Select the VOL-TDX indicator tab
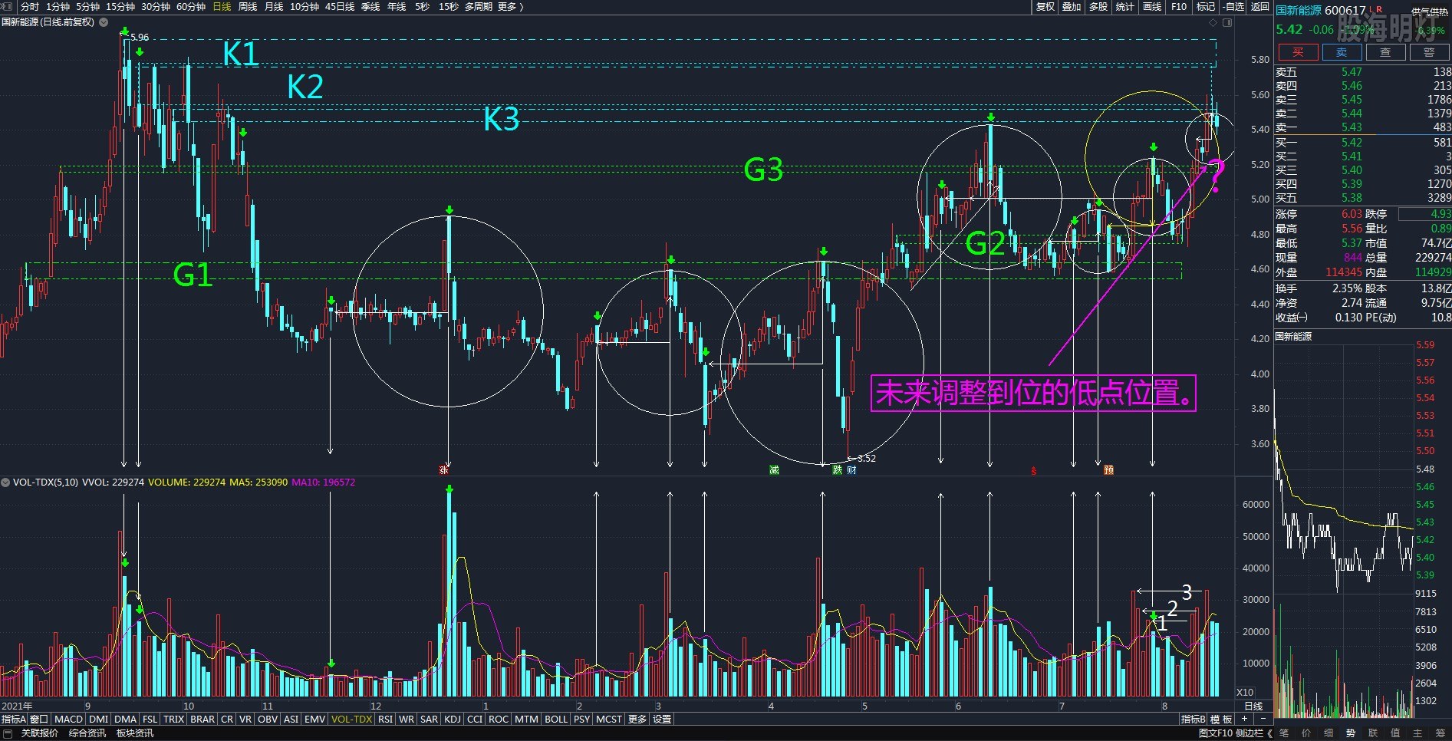1452x741 pixels. [x=351, y=720]
